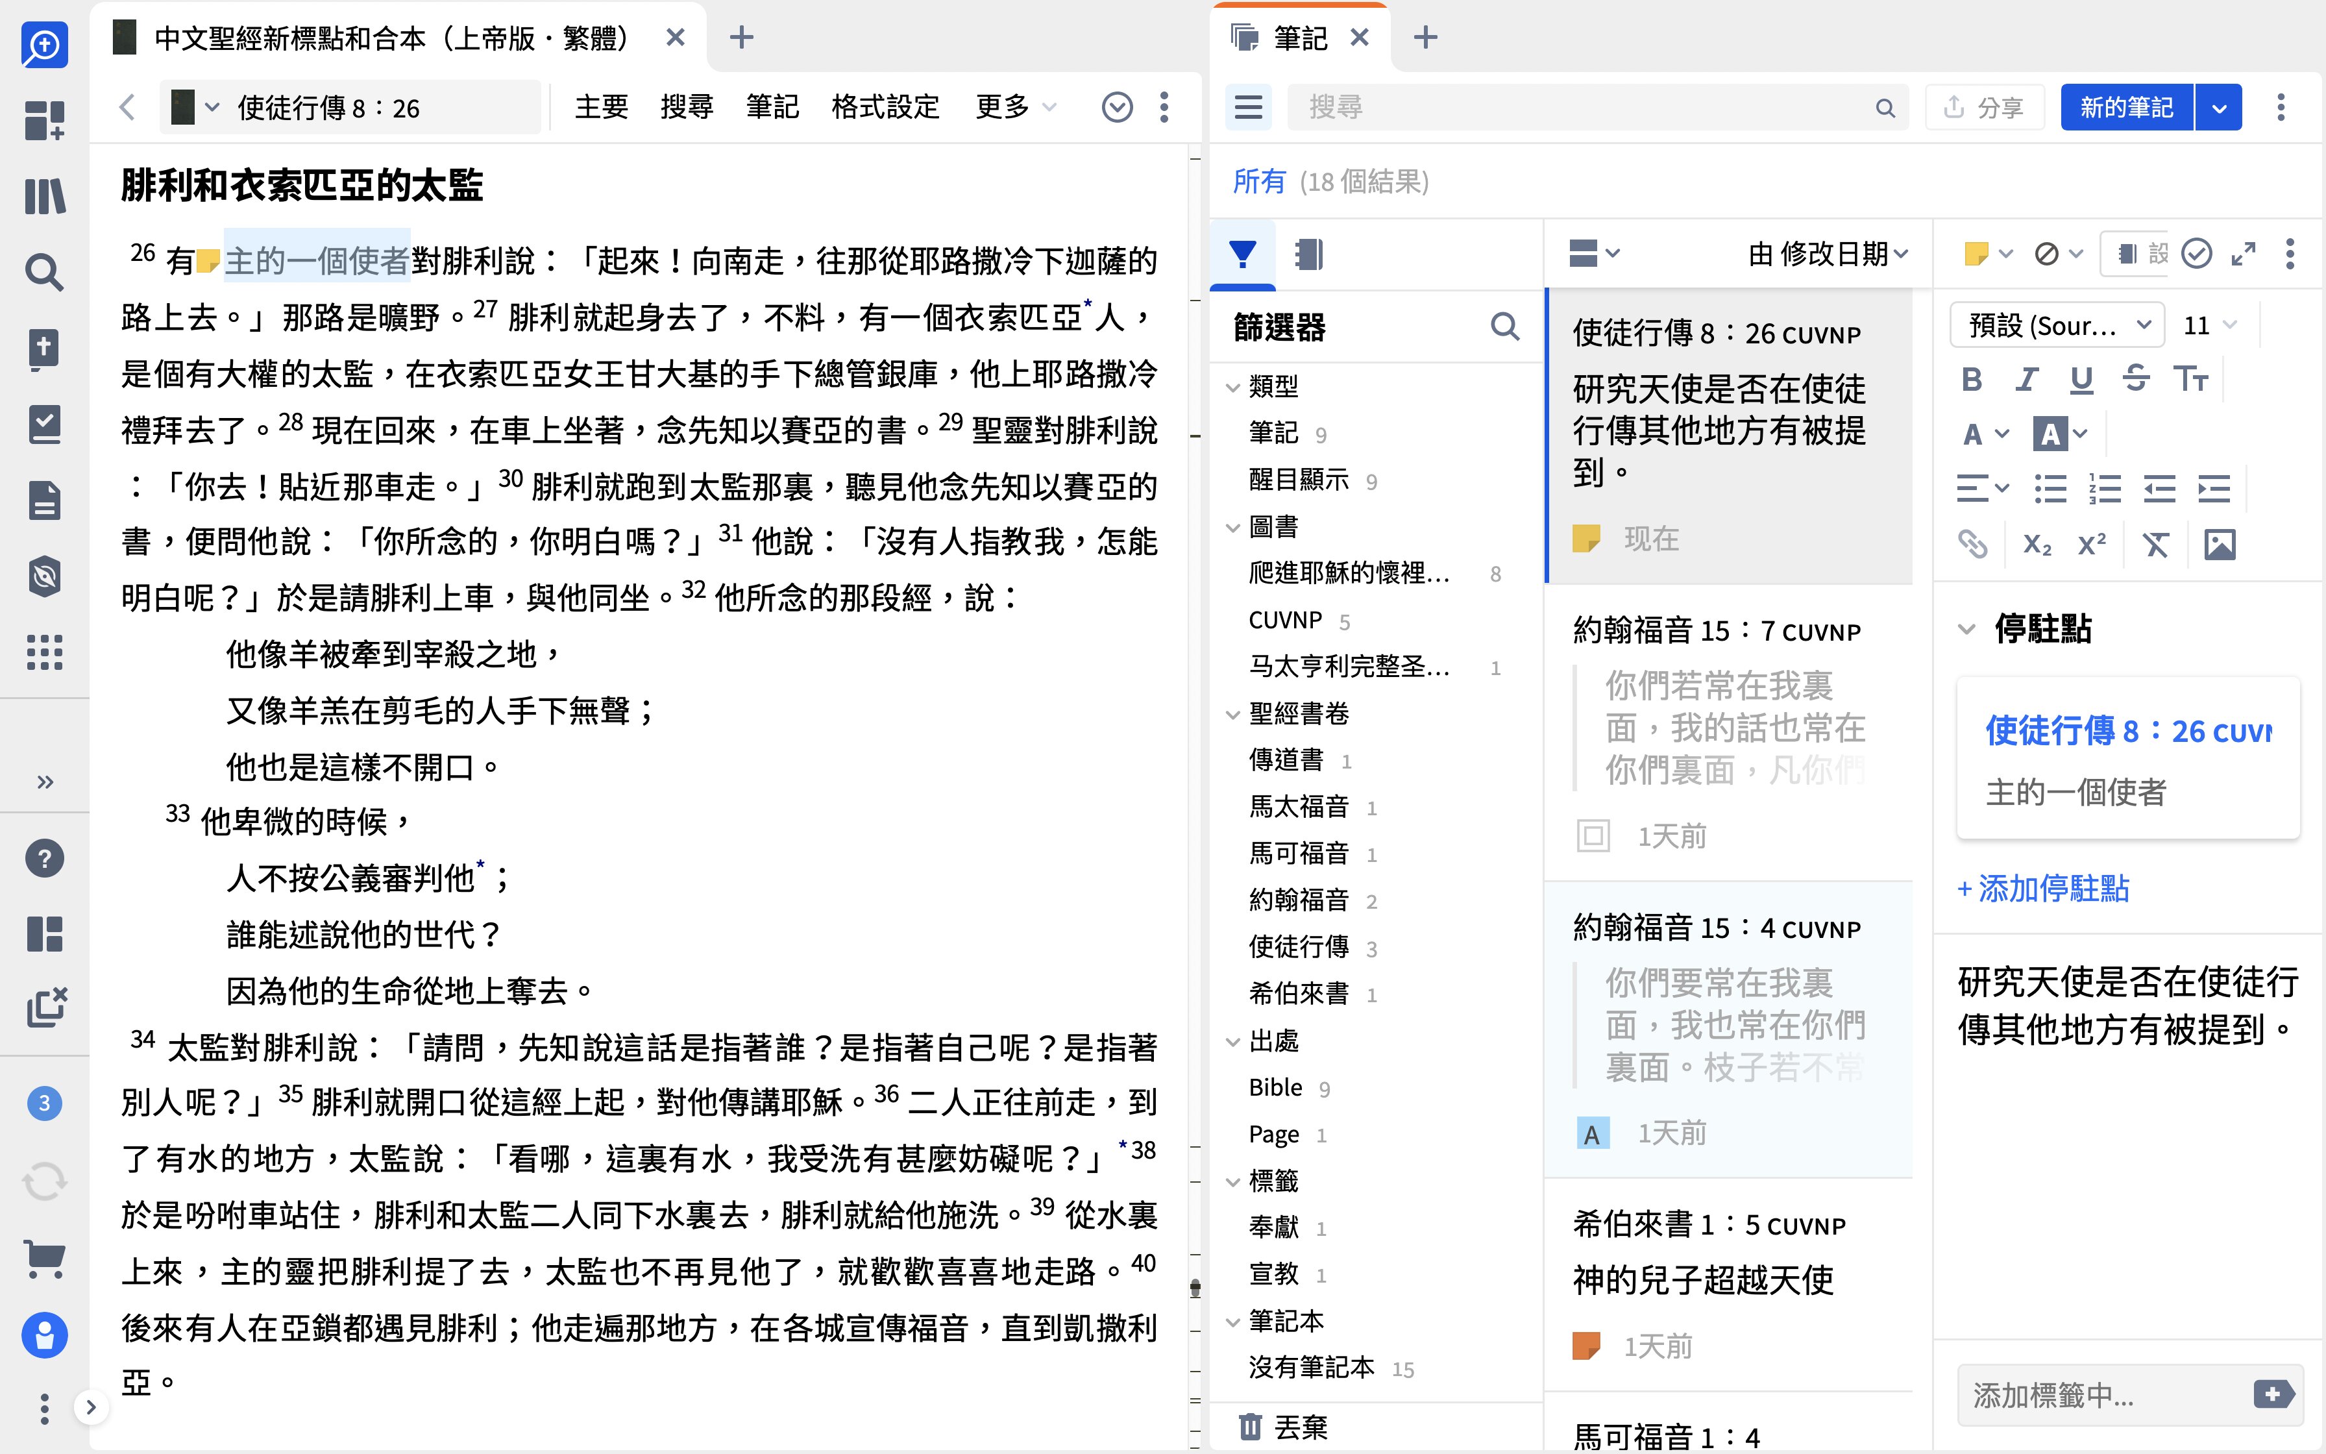Open the documents icon in the sidebar
Viewport: 2326px width, 1454px height.
coord(44,500)
